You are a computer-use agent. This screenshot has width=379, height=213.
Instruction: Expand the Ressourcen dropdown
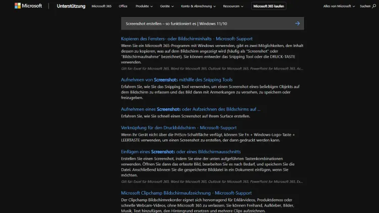pos(233,6)
